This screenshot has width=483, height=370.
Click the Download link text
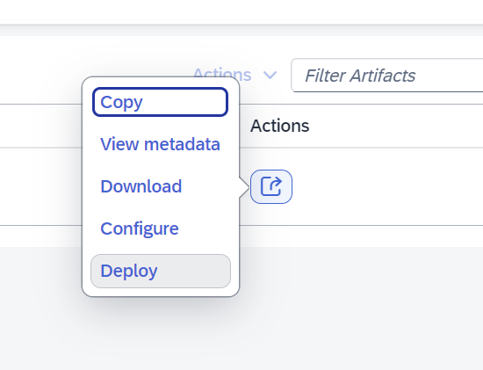pyautogui.click(x=141, y=186)
